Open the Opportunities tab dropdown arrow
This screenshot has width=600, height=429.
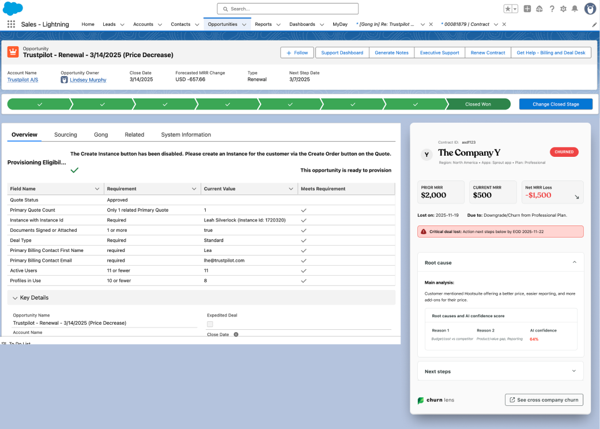click(x=244, y=24)
